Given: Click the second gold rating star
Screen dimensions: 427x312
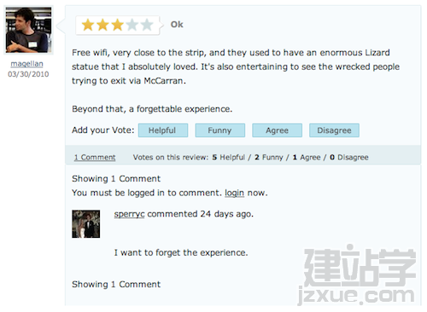Looking at the screenshot, I should 102,25.
